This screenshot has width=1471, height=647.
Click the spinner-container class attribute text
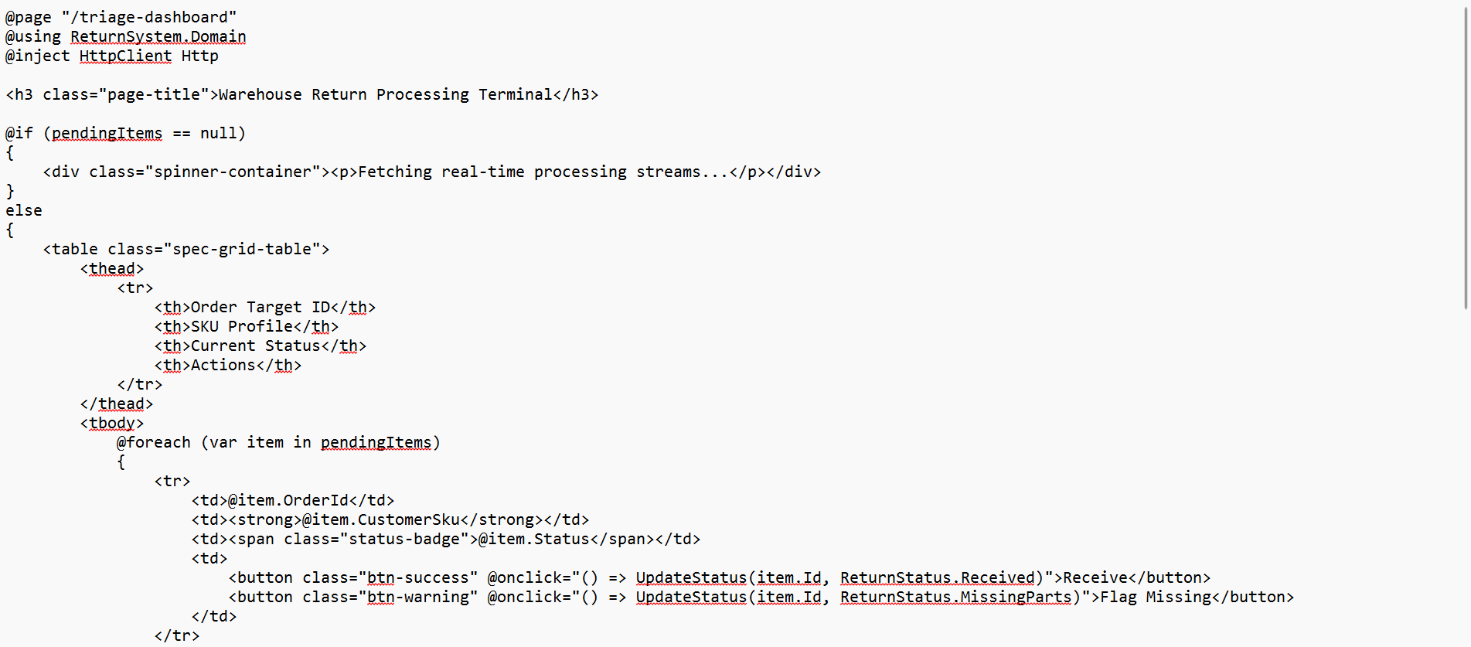233,172
